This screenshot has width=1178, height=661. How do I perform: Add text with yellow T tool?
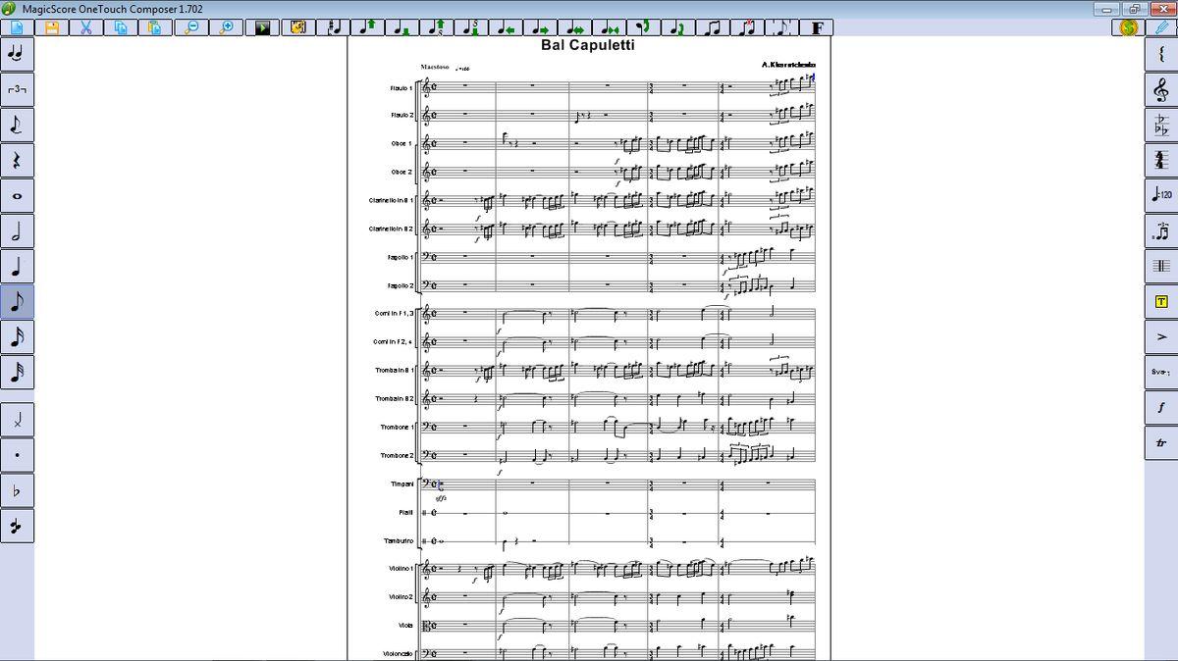(x=1161, y=302)
